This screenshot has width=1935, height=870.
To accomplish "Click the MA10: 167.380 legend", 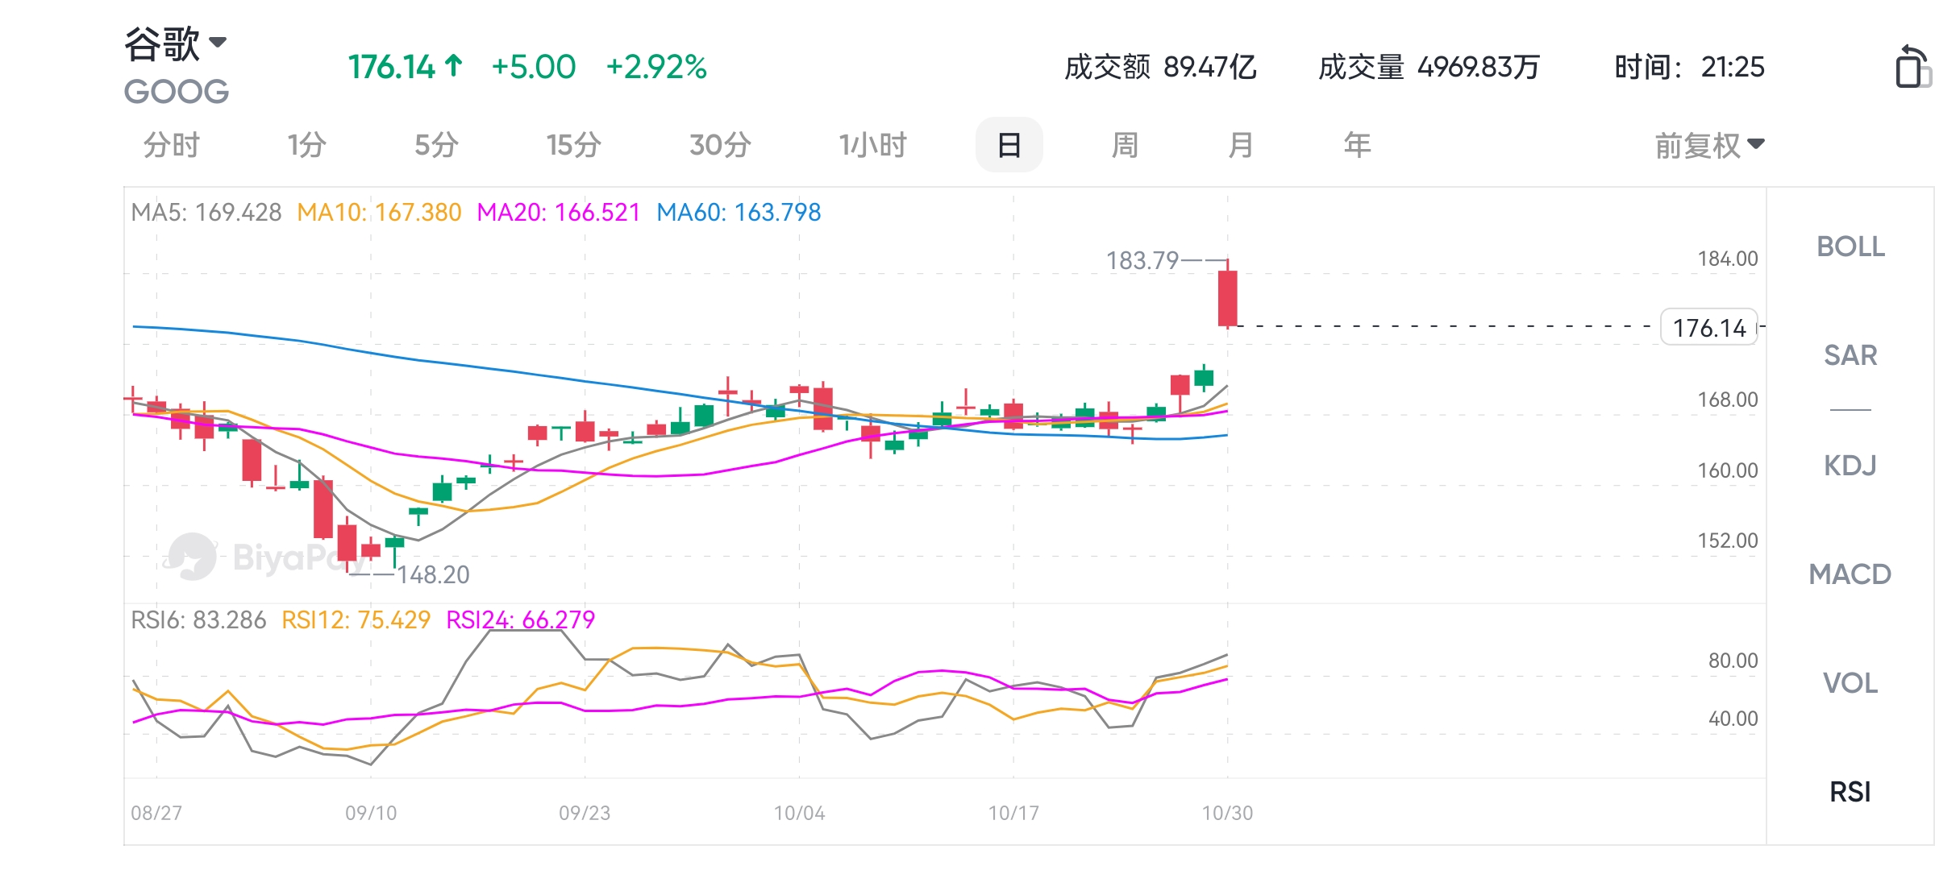I will [x=379, y=213].
